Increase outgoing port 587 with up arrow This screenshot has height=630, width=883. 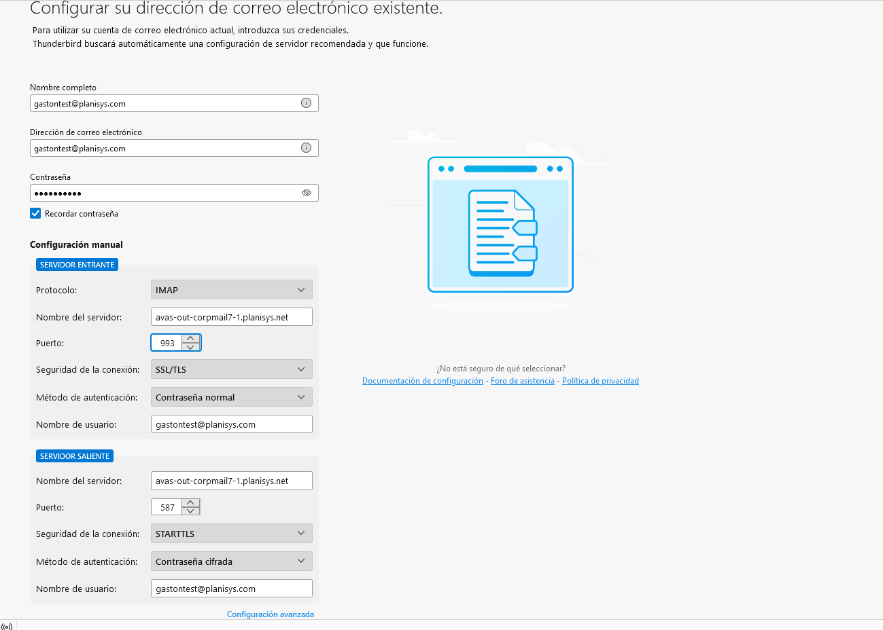[x=191, y=503]
